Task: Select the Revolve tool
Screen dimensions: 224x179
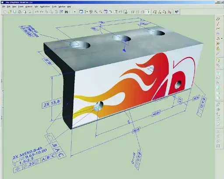Action: point(218,110)
